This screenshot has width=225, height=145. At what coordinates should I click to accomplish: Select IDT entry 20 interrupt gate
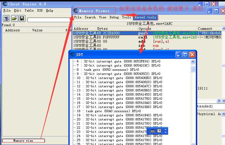(x=119, y=119)
